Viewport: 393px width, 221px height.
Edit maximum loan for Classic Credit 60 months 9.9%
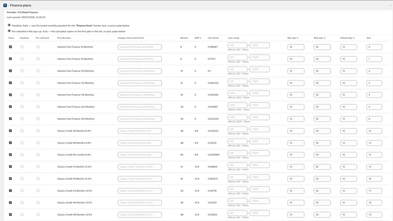[x=260, y=153]
